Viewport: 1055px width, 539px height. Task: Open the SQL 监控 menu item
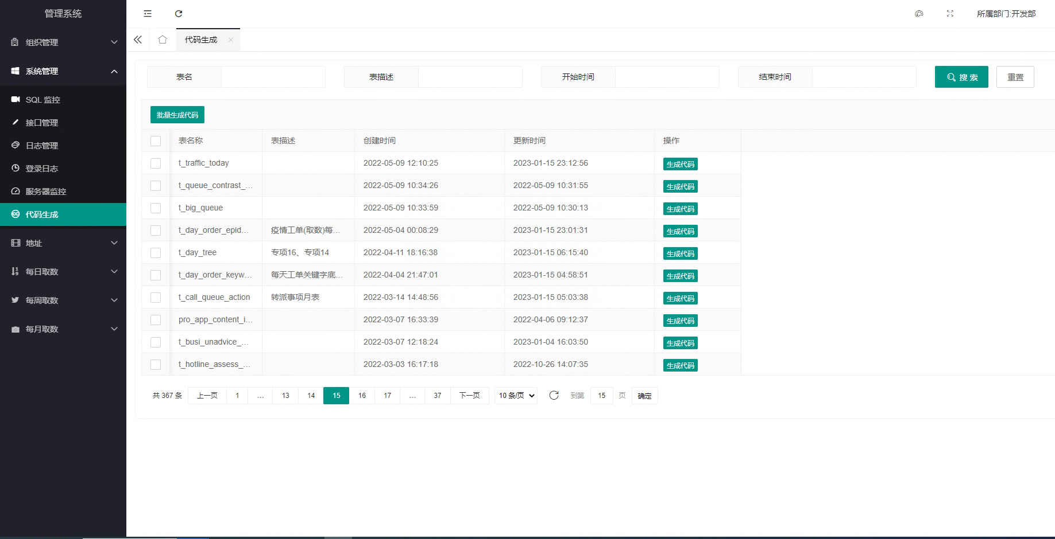[x=63, y=100]
